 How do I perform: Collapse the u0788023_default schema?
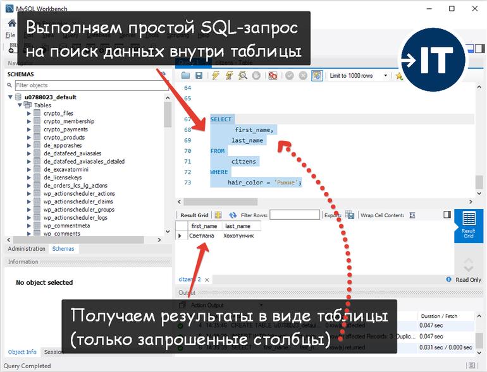click(10, 97)
